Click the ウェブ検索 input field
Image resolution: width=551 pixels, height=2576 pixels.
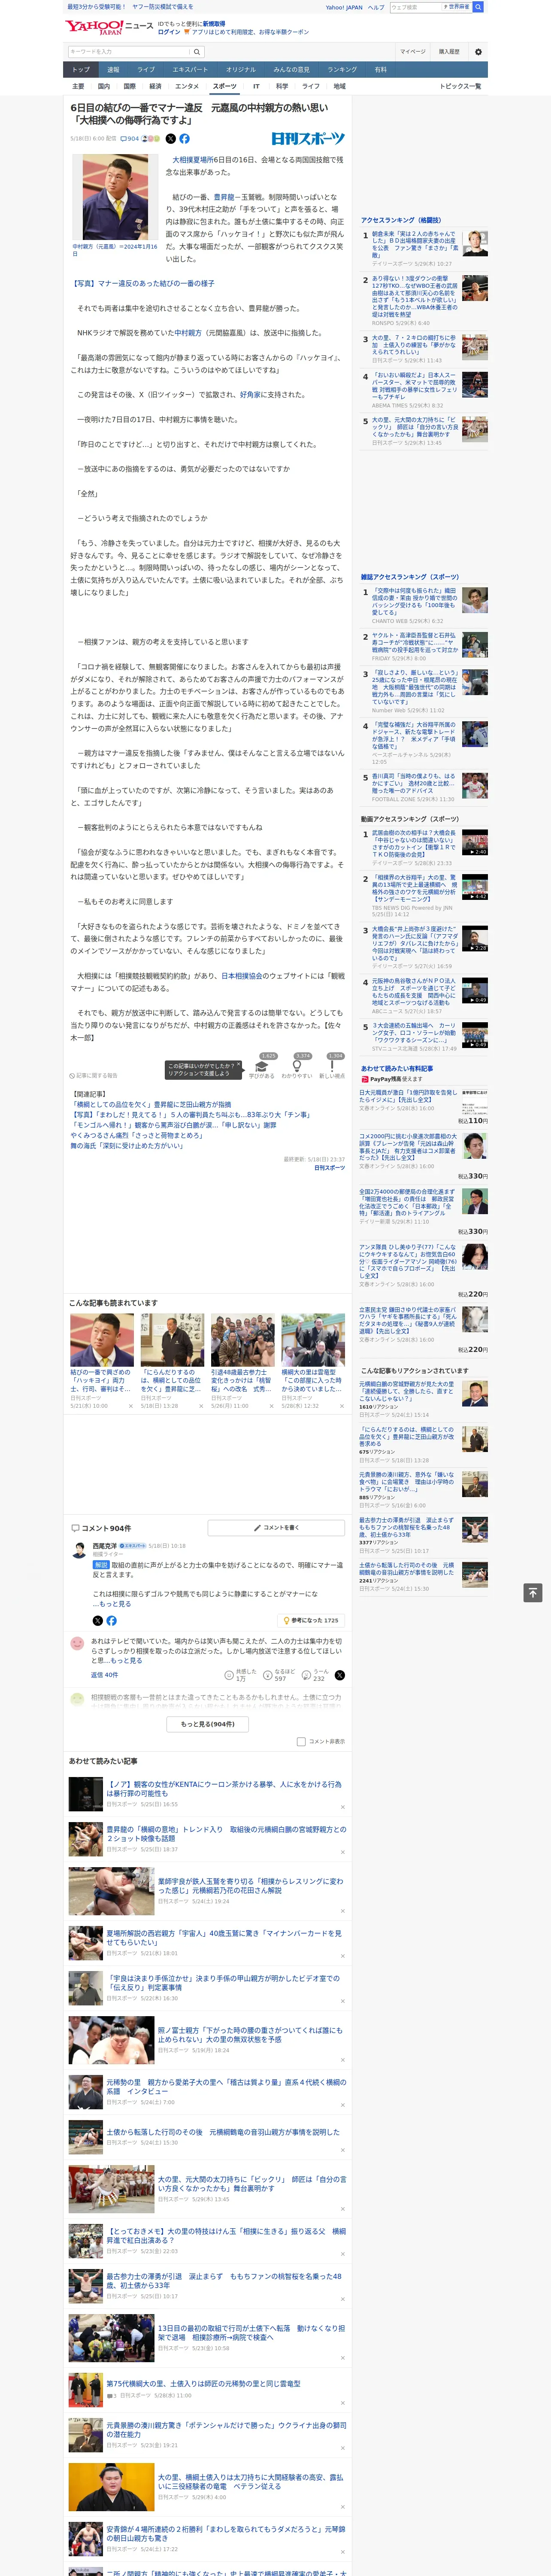(415, 7)
